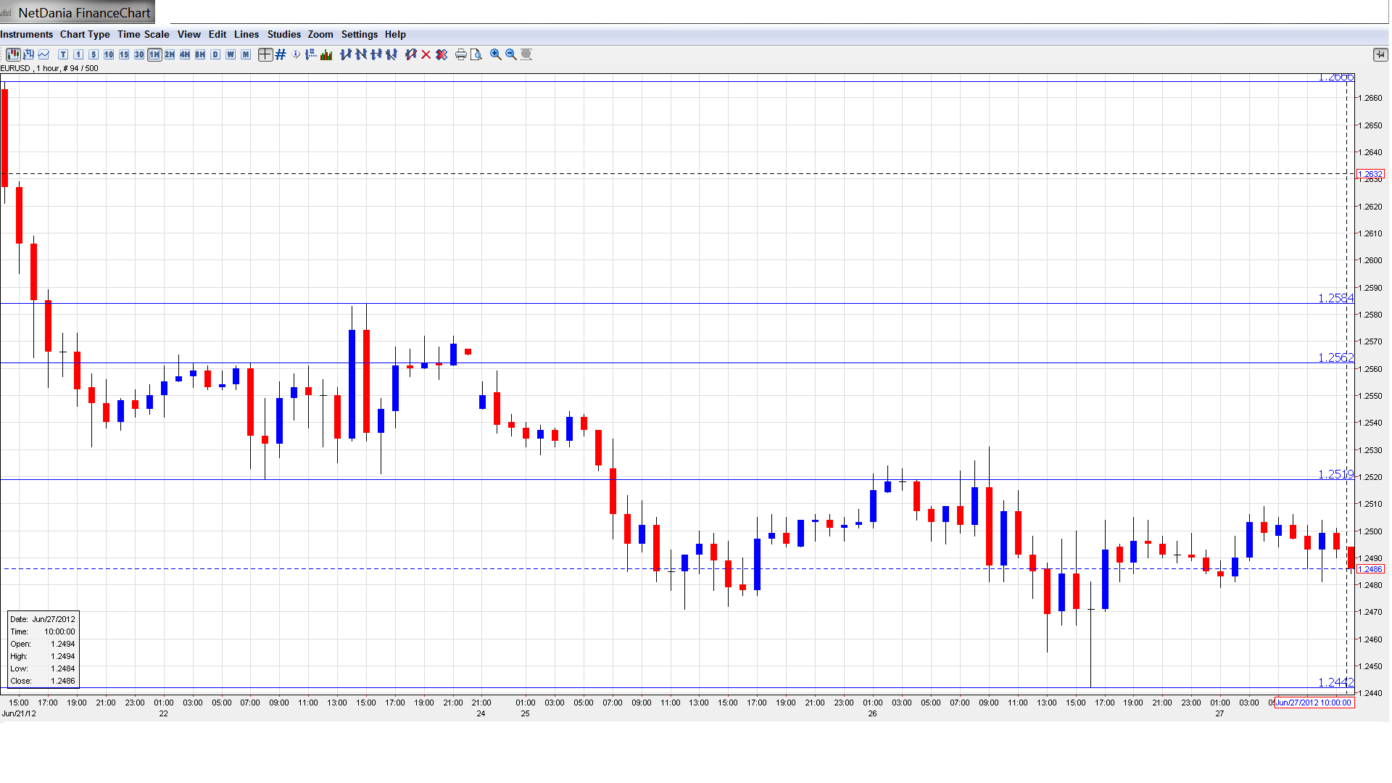1392x783 pixels.
Task: Click the 1.2486 current price marker
Action: coord(1370,569)
